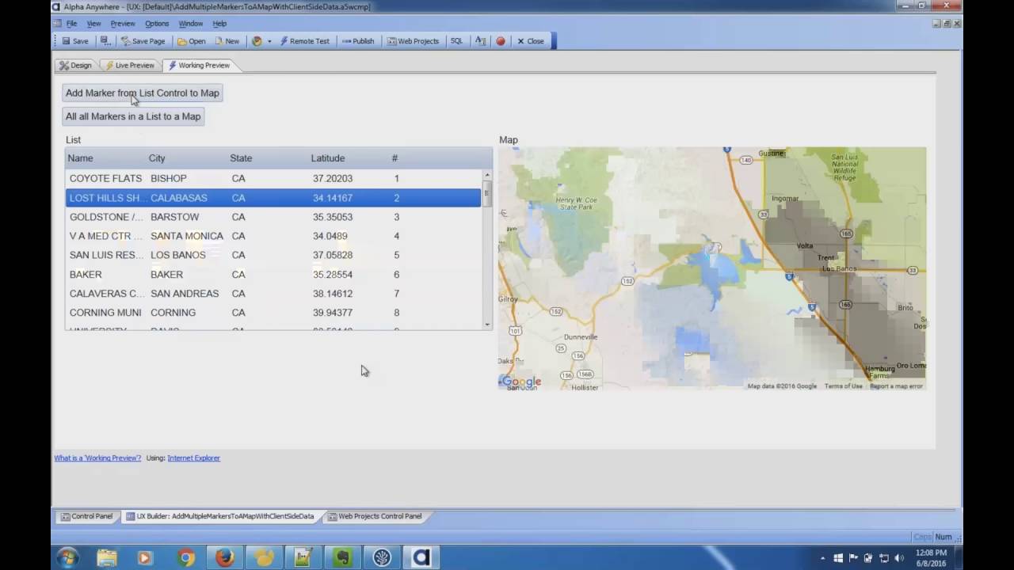Open Google Chrome from the taskbar
This screenshot has width=1014, height=570.
pos(185,557)
